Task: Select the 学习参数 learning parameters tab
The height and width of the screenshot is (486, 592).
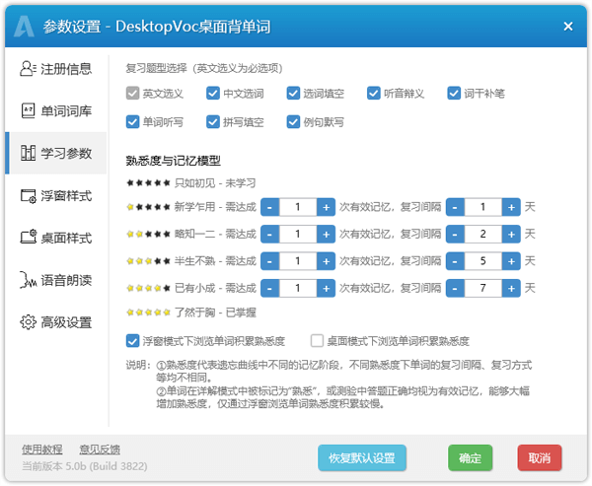Action: pyautogui.click(x=56, y=153)
